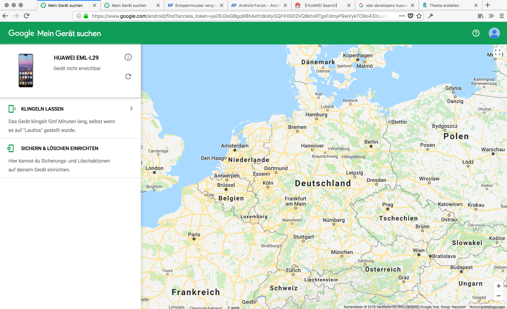Click the Sichern & Löschen shield icon

[x=11, y=148]
